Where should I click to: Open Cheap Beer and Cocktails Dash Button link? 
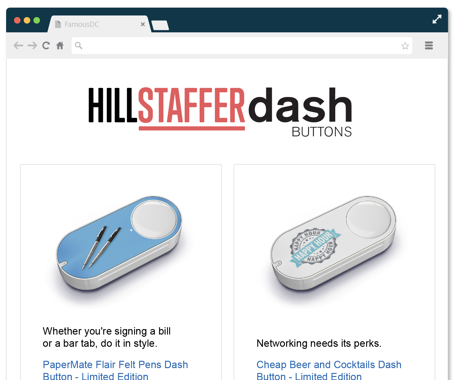(329, 370)
